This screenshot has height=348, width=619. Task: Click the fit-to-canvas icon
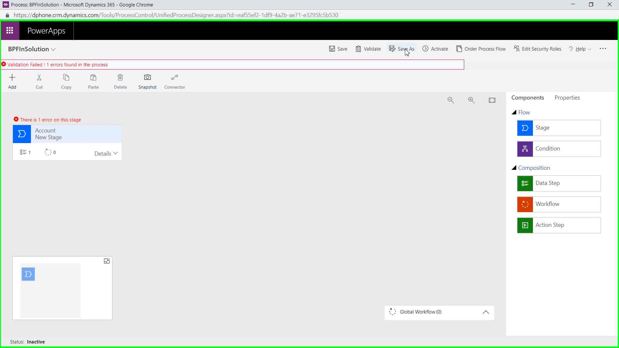[x=492, y=100]
